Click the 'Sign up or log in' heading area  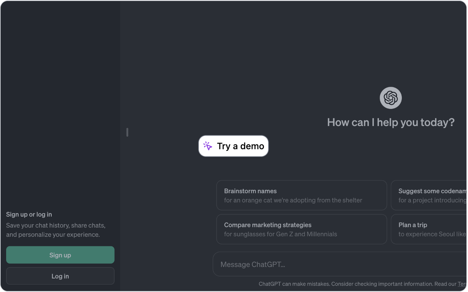coord(29,214)
